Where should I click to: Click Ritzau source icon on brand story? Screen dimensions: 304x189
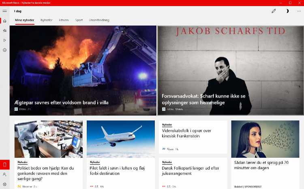click(x=16, y=109)
